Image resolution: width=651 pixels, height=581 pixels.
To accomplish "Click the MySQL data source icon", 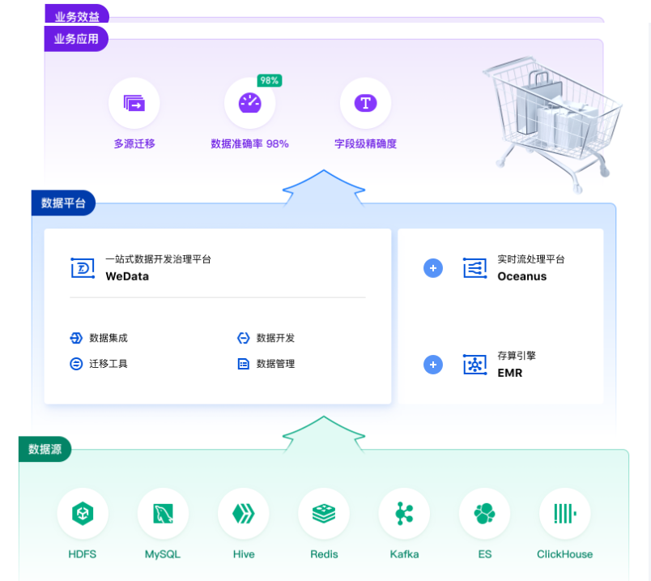I will click(163, 514).
